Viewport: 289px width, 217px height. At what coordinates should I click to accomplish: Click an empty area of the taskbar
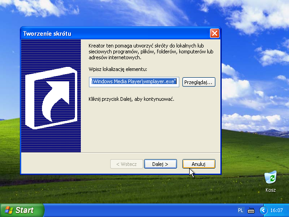135,211
